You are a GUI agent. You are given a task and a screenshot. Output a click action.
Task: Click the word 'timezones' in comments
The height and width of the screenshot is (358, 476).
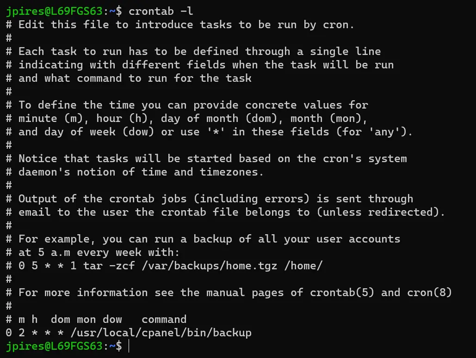coord(229,172)
